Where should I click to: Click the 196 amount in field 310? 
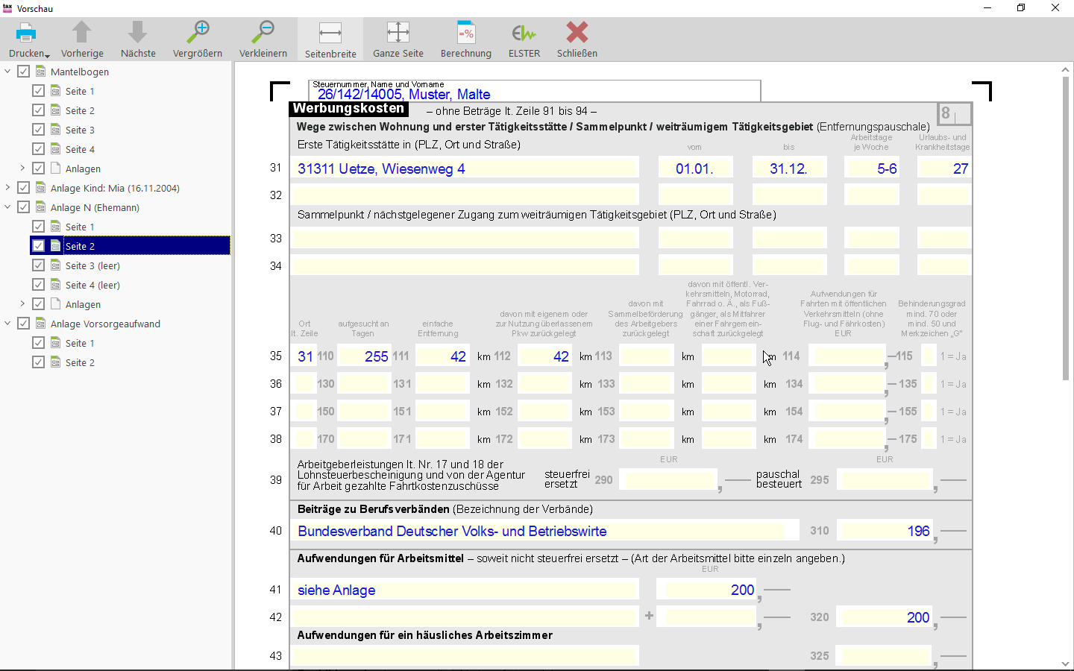pyautogui.click(x=885, y=531)
